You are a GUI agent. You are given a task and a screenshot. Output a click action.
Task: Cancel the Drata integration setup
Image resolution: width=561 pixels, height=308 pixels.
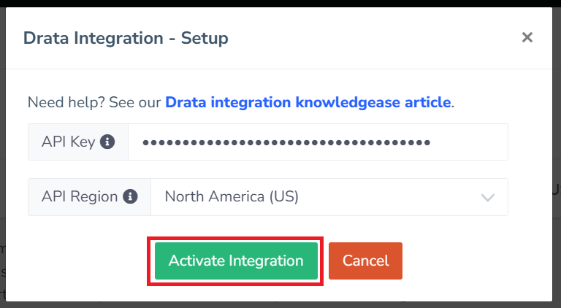tap(365, 261)
